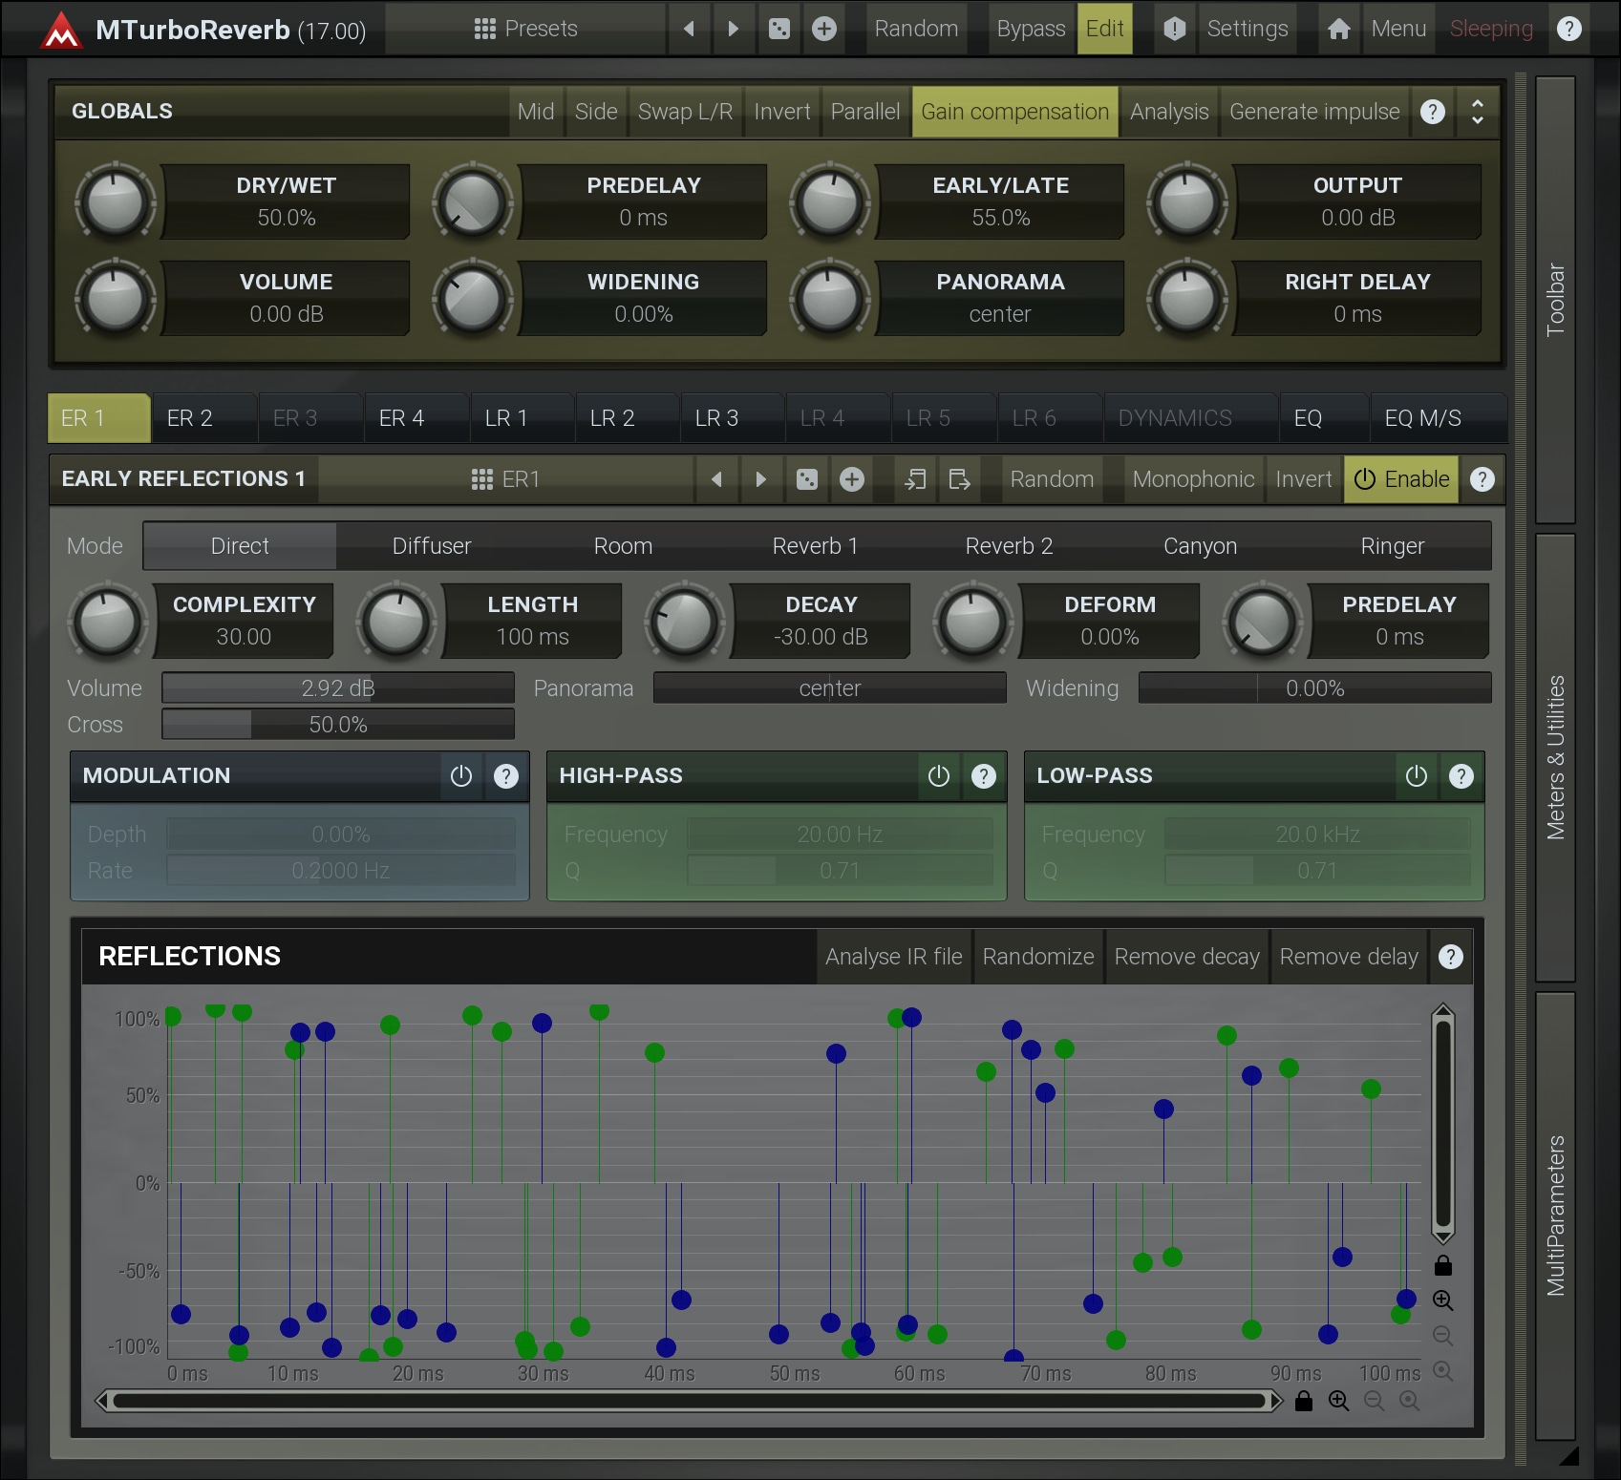Click the Cross slider bar
This screenshot has width=1621, height=1480.
[x=338, y=725]
